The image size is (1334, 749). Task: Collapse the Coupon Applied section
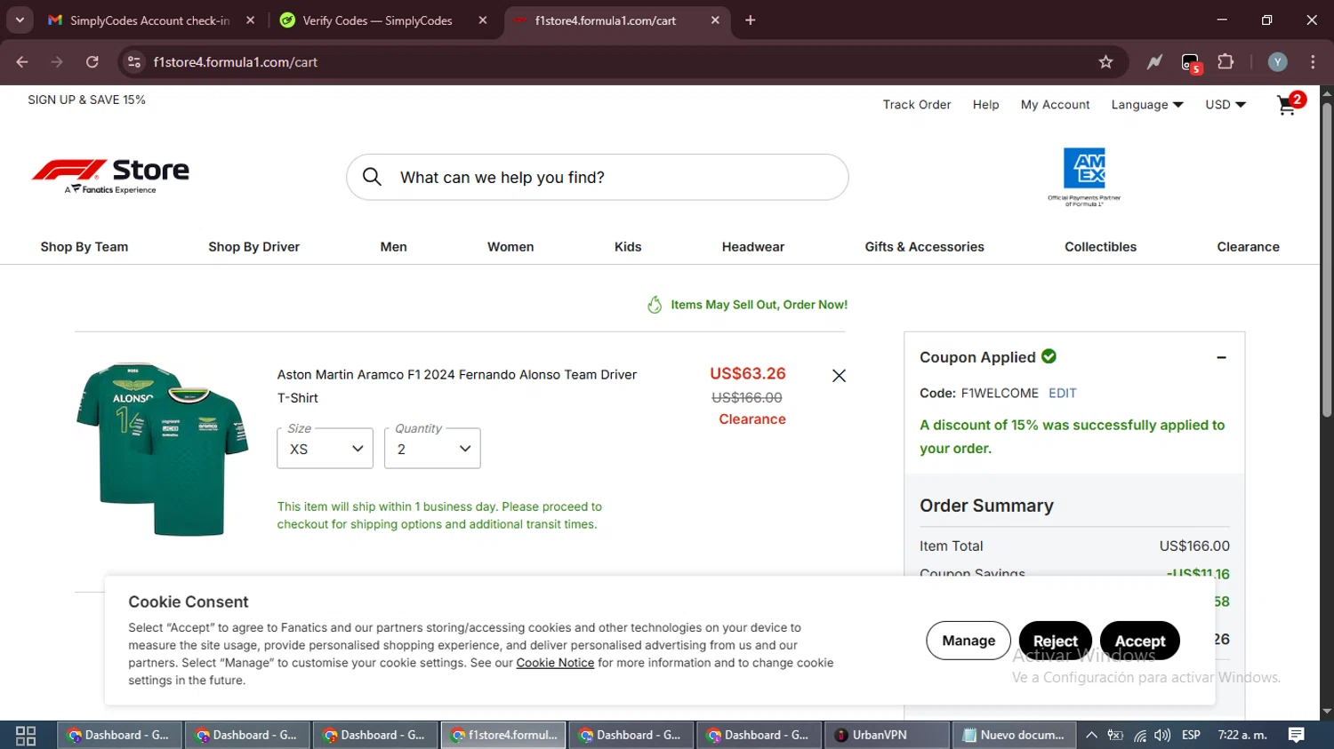[x=1221, y=357]
